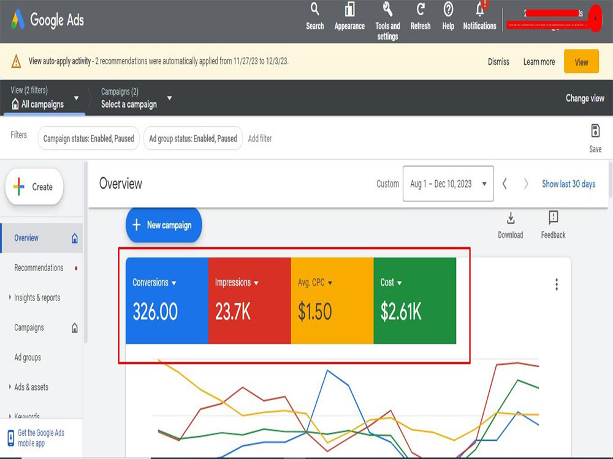Change the Conversions metric dropdown
613x459 pixels.
pos(154,282)
